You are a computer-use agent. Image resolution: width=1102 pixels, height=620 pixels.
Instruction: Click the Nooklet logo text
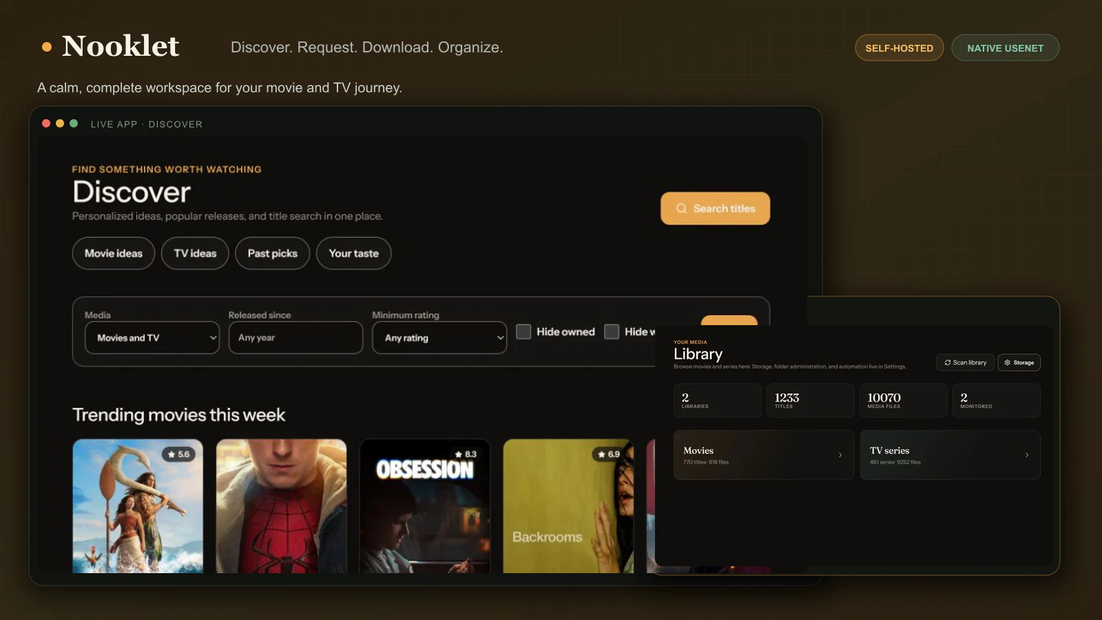click(x=121, y=46)
